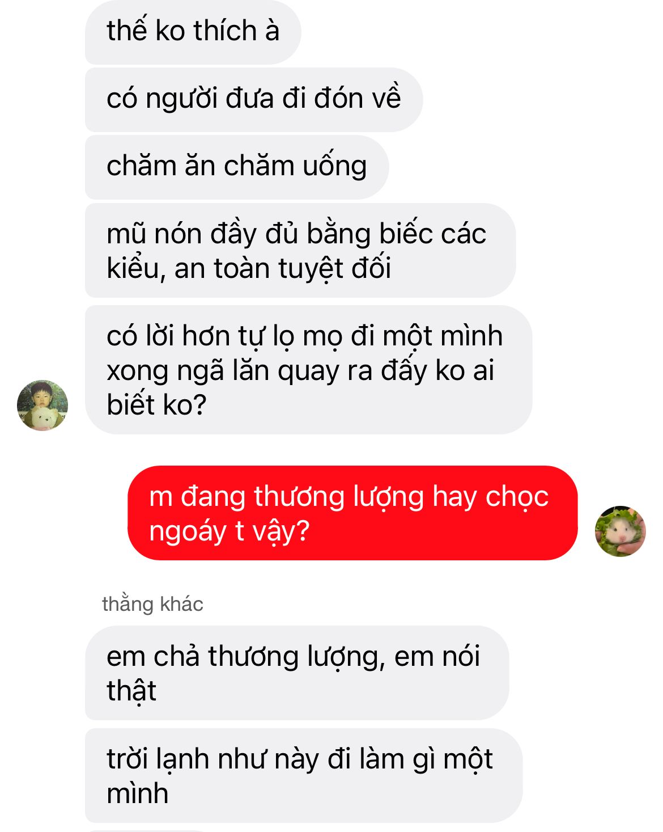
Task: Tap the text "ngoáy t vậy?" in the red bubble
Action: 229,531
